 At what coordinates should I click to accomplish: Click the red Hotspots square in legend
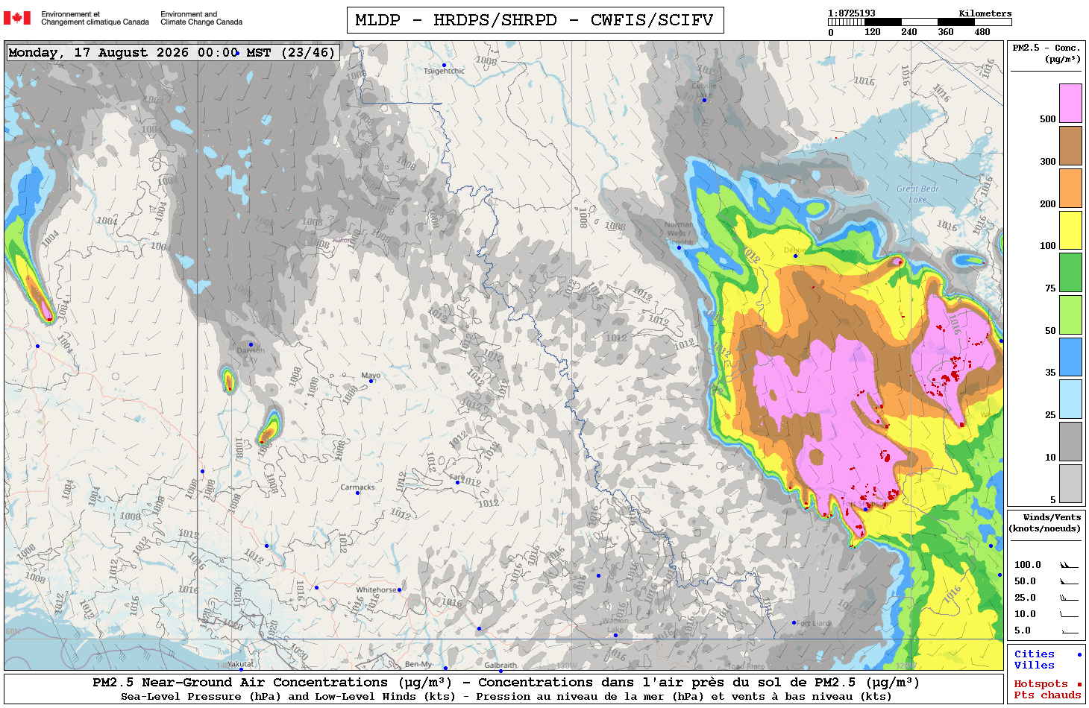(x=1079, y=684)
